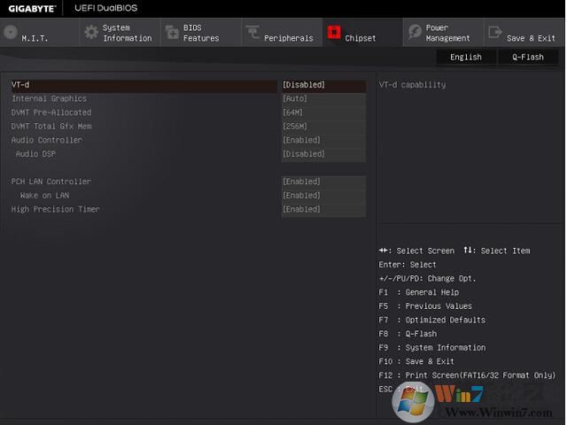
Task: Click the Peripherals connector icon
Action: 252,33
